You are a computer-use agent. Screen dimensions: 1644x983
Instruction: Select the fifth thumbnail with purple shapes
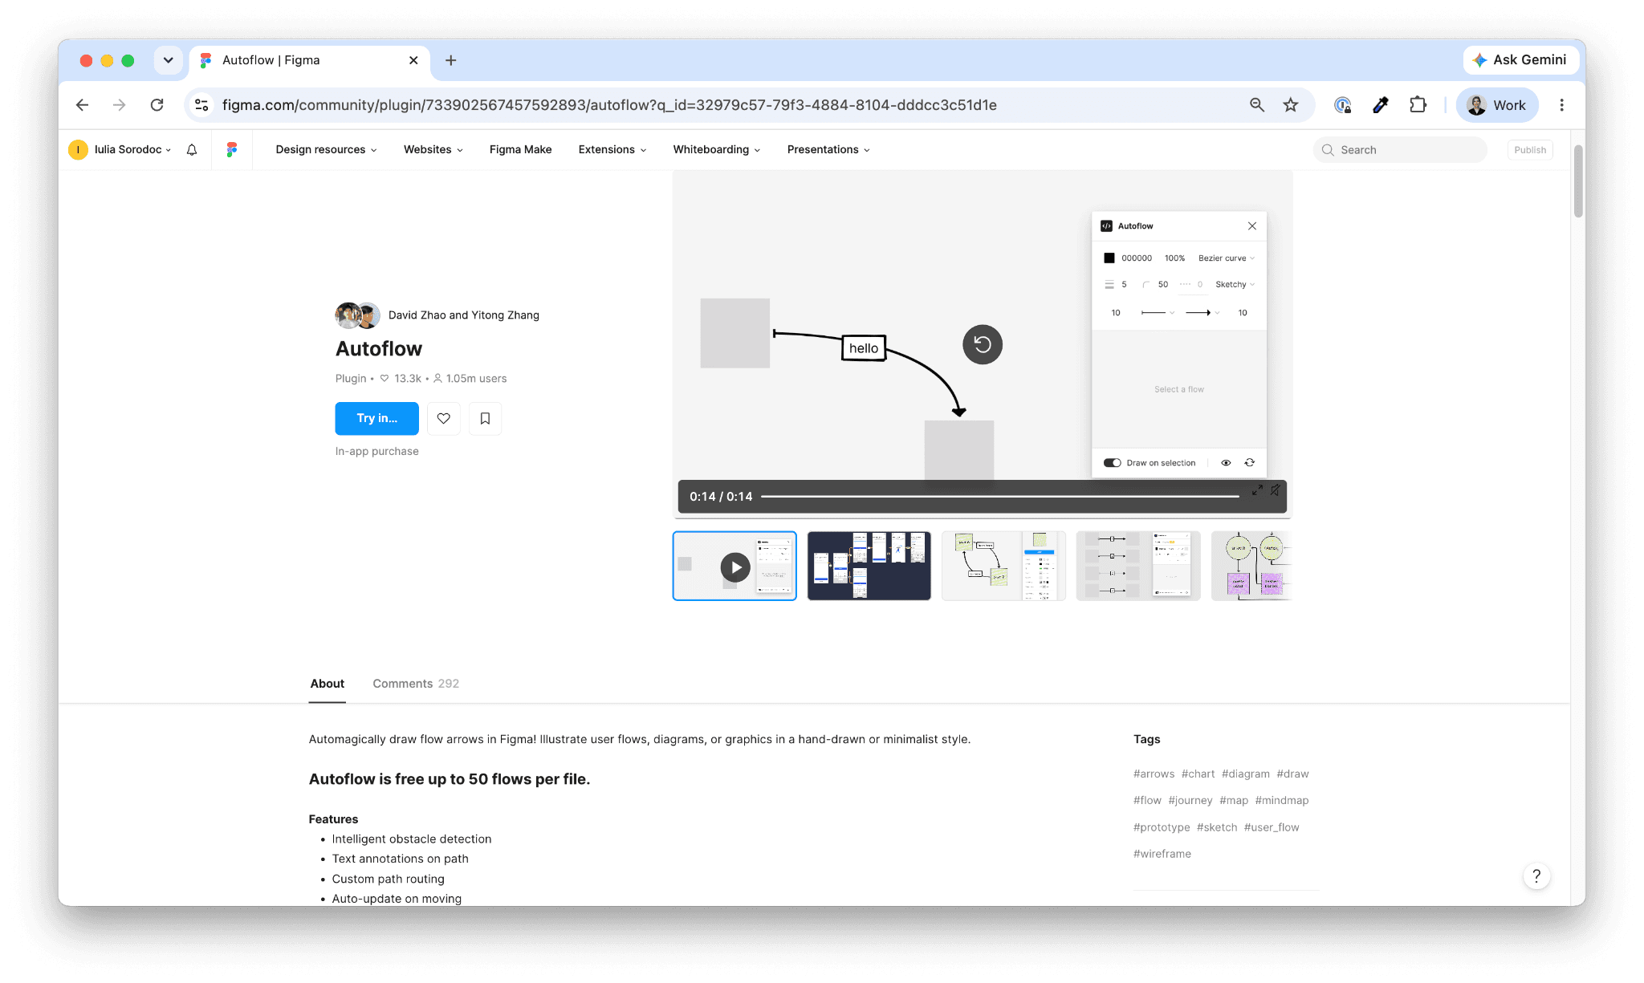click(1251, 566)
